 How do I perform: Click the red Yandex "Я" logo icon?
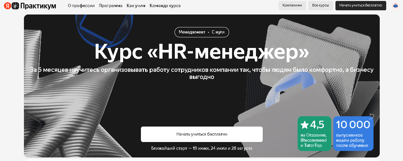click(7, 5)
